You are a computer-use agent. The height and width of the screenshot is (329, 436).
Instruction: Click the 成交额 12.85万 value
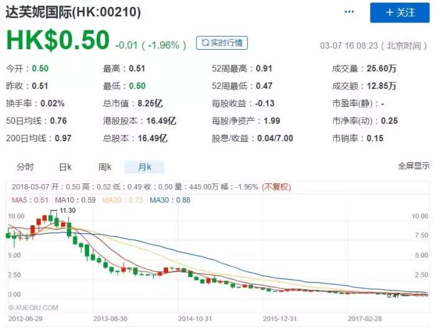[381, 86]
